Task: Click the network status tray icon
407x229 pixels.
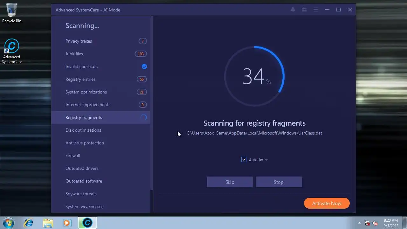Action: click(x=367, y=223)
